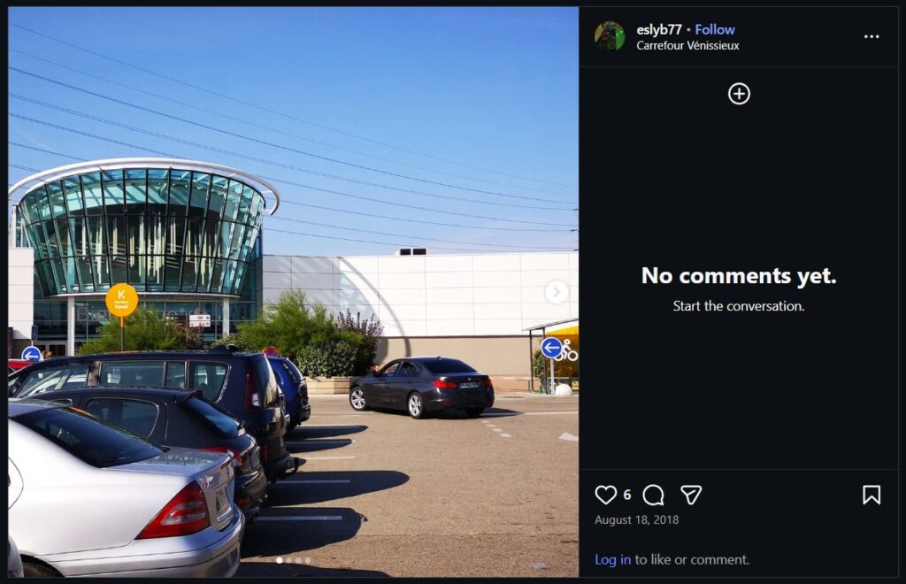
Task: Click the Start the conversation text
Action: [739, 306]
